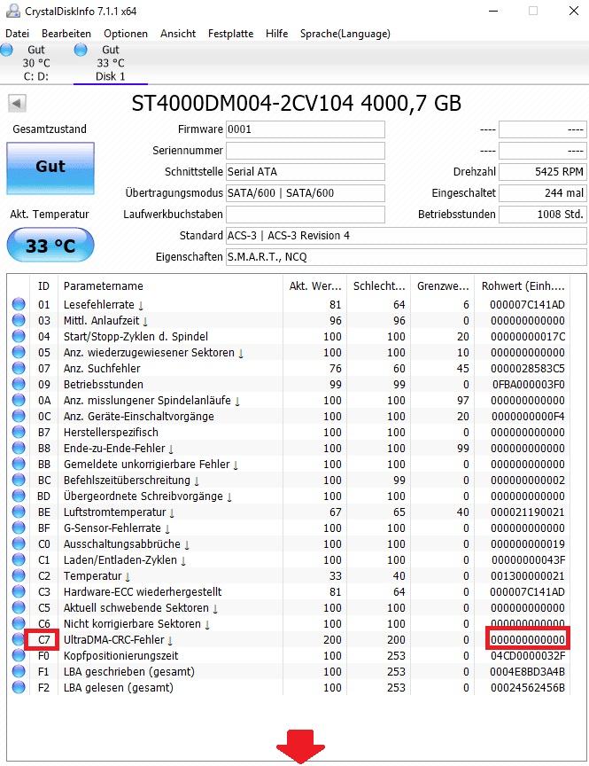Click raw value 0004E8BD3A4B
The width and height of the screenshot is (589, 766).
pos(528,672)
